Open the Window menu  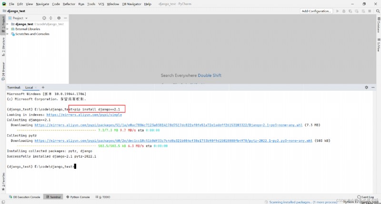(113, 4)
